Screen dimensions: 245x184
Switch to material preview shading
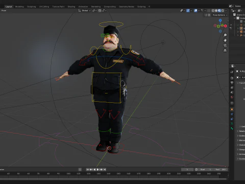click(219, 11)
